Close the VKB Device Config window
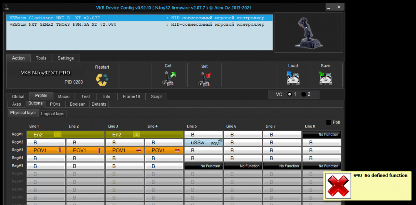 tap(339, 7)
